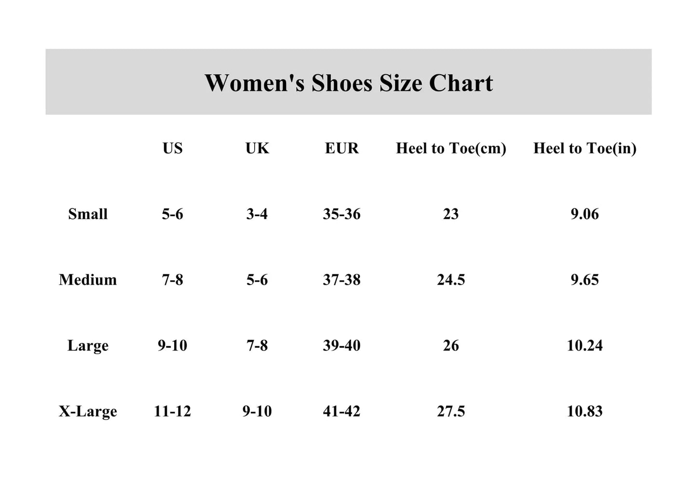The image size is (697, 492).
Task: Select the Large row label
Action: [88, 345]
